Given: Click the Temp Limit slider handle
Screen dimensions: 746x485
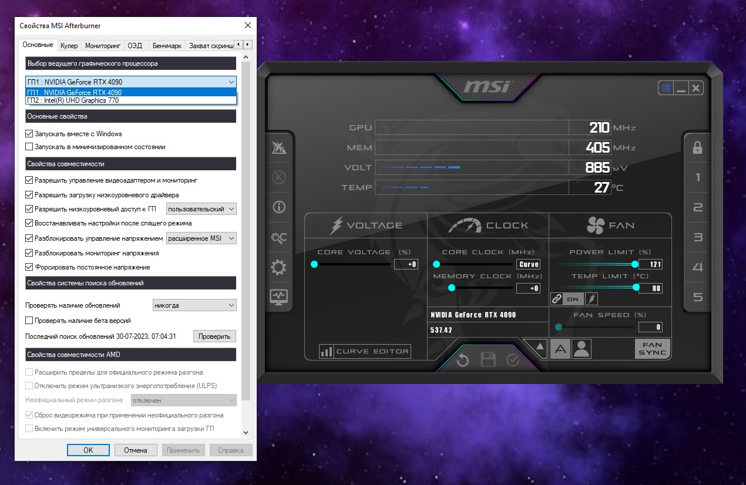Looking at the screenshot, I should pos(636,287).
